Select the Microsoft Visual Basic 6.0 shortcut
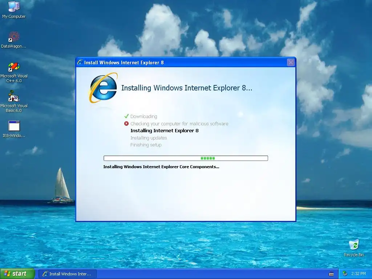Image resolution: width=372 pixels, height=279 pixels. pyautogui.click(x=14, y=102)
